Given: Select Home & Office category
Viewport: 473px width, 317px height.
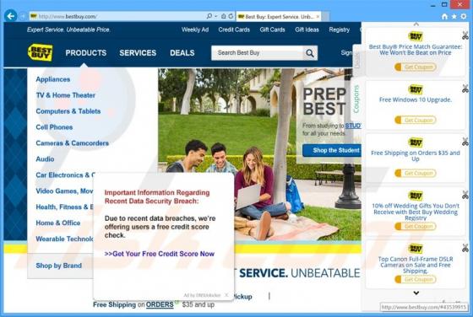Looking at the screenshot, I should pyautogui.click(x=58, y=223).
